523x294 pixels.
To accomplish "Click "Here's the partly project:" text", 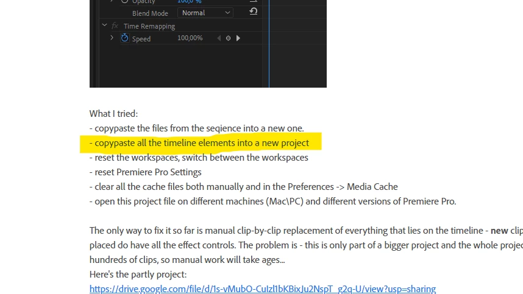I will coord(138,275).
